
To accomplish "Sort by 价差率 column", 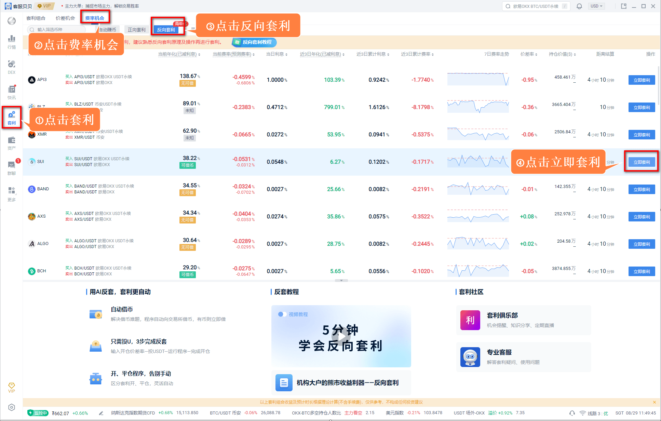I will [529, 54].
